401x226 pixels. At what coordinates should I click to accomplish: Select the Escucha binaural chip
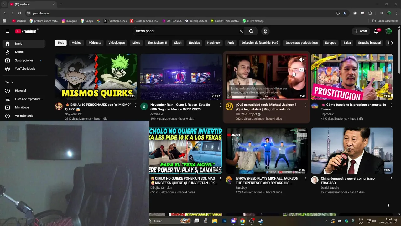click(x=369, y=43)
